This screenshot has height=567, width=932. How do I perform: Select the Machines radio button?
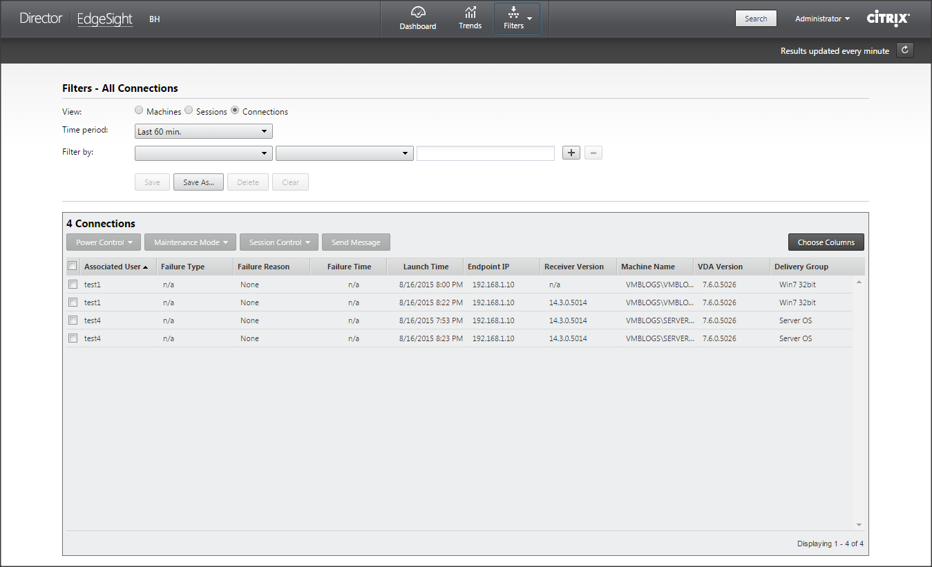139,110
